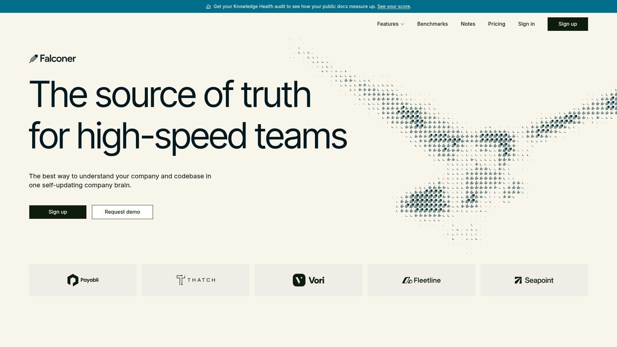Click Sign in in the navigation
The width and height of the screenshot is (617, 347).
point(526,24)
